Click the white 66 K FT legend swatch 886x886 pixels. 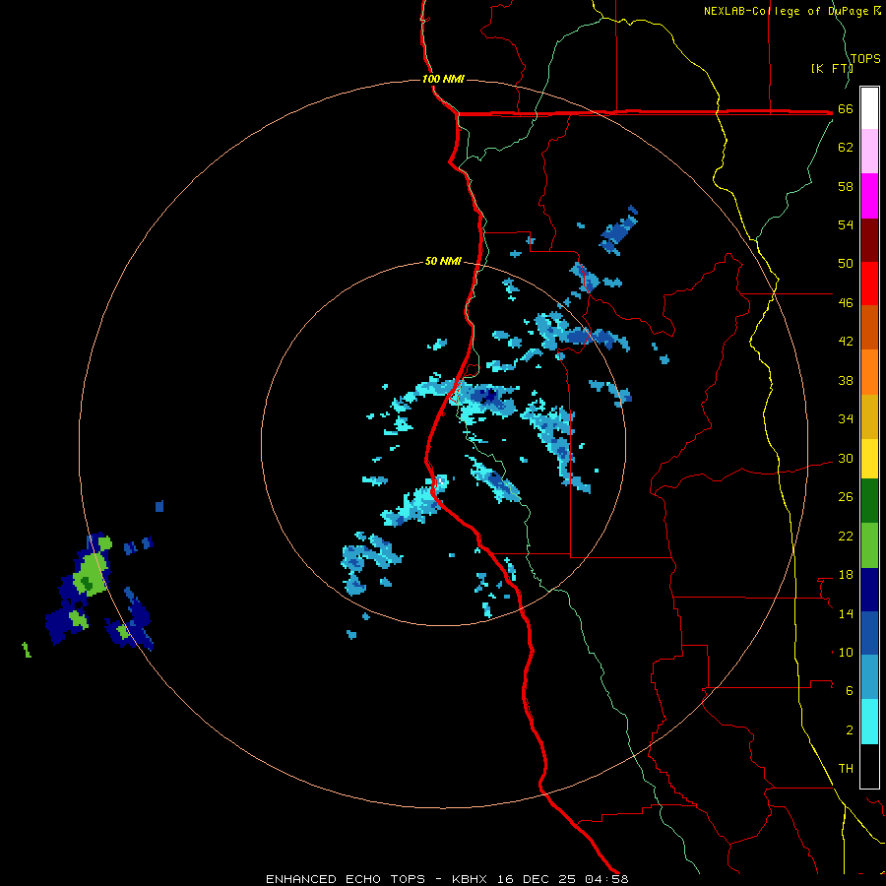(x=869, y=108)
